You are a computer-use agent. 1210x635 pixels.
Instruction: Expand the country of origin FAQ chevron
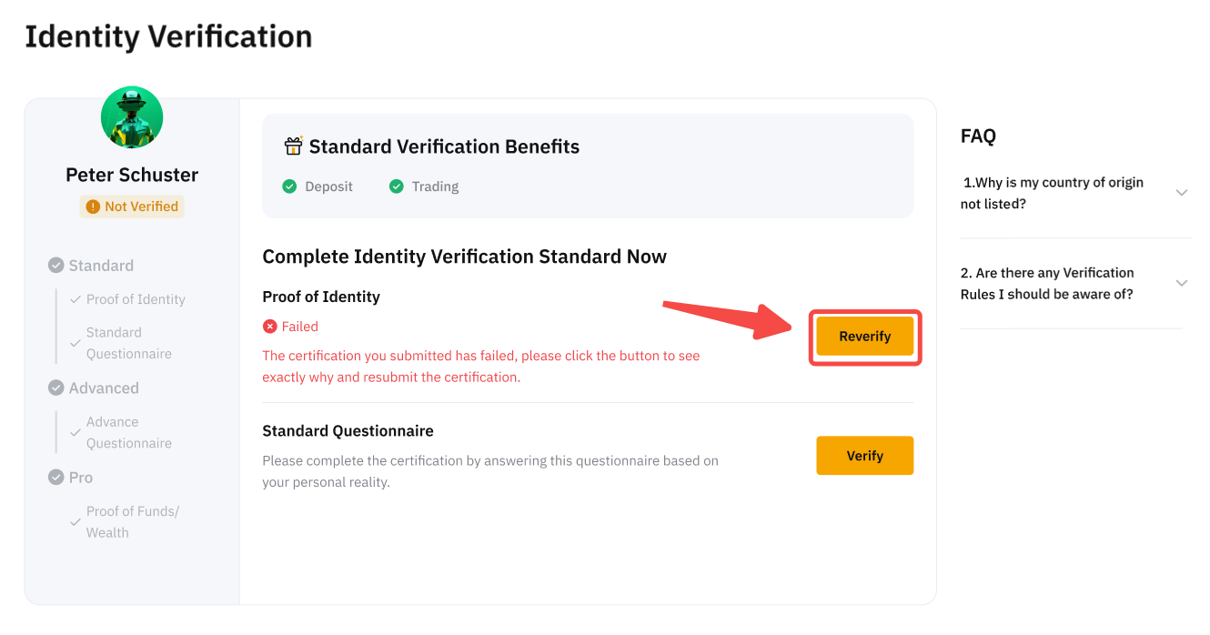tap(1182, 193)
